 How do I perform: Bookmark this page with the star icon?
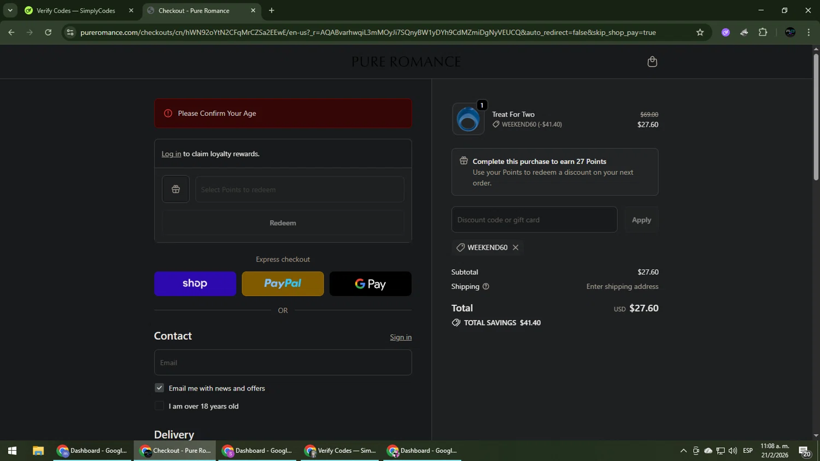point(700,32)
